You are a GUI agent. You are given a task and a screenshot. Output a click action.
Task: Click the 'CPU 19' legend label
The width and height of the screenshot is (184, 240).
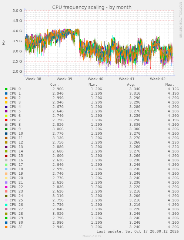16,174
